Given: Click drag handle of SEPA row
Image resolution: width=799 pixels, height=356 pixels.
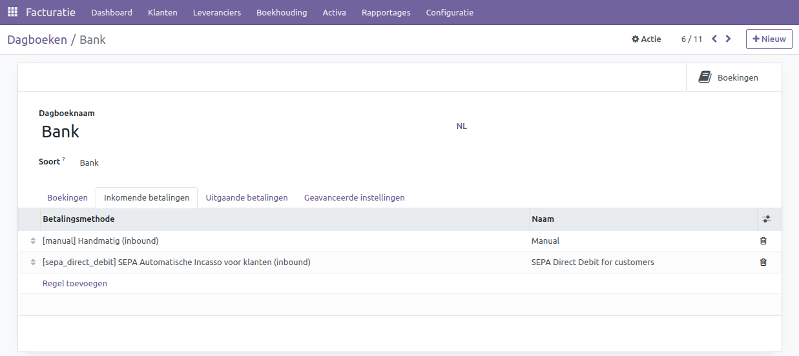Looking at the screenshot, I should click(x=33, y=262).
